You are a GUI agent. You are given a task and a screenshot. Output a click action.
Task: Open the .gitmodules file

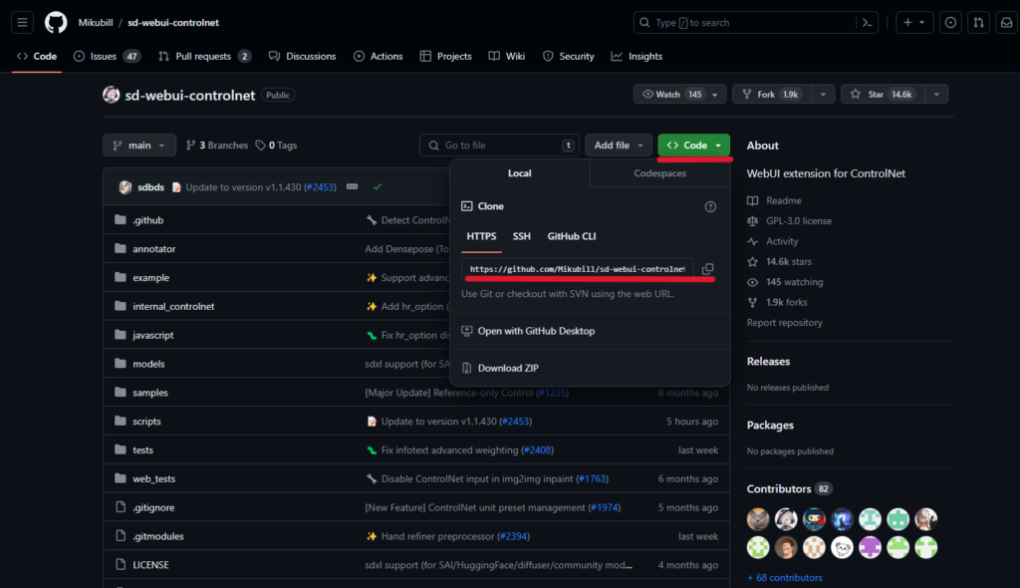point(158,536)
